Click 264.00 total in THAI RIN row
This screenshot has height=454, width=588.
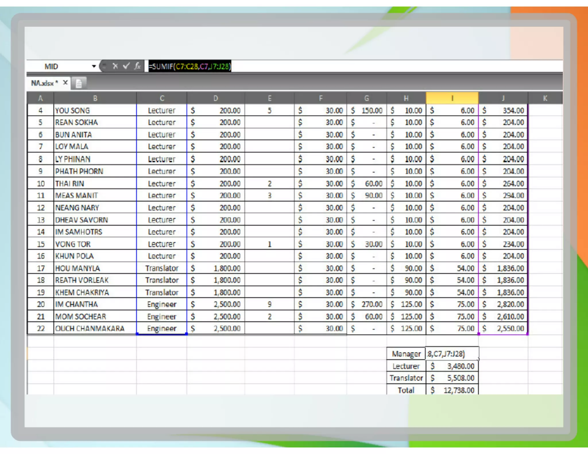coord(503,184)
